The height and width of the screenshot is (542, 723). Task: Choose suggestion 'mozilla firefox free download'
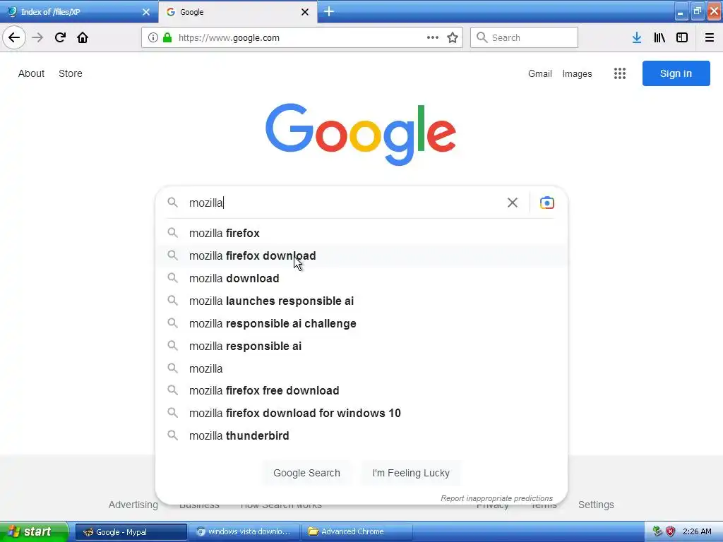[361, 391]
